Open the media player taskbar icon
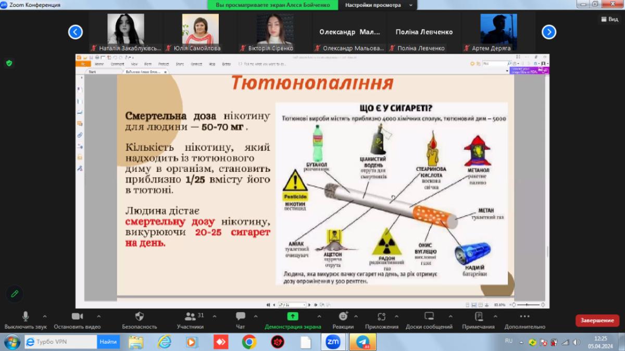The image size is (625, 351). 193,342
